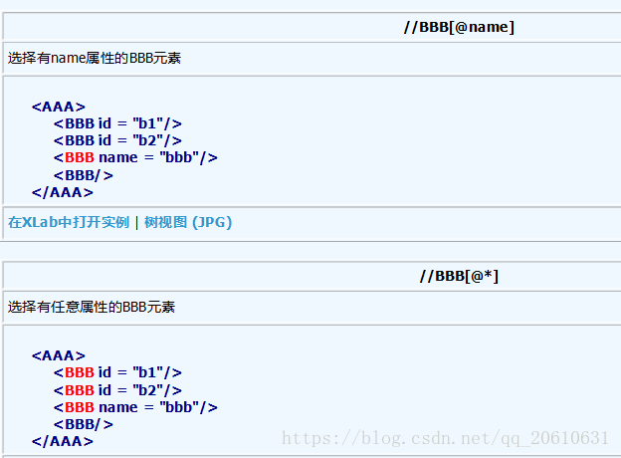Image resolution: width=621 pixels, height=458 pixels.
Task: Click the opening <AAA> tag in //BBB[@name] example
Action: (x=59, y=107)
